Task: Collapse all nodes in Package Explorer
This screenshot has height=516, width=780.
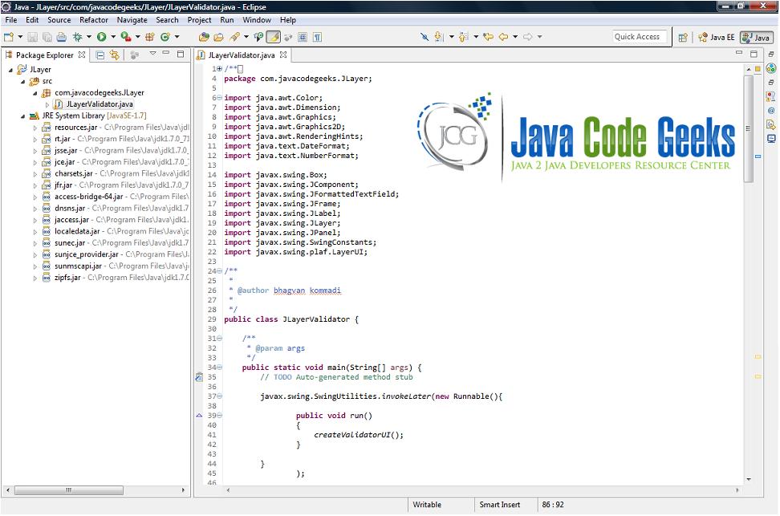Action: (x=100, y=55)
